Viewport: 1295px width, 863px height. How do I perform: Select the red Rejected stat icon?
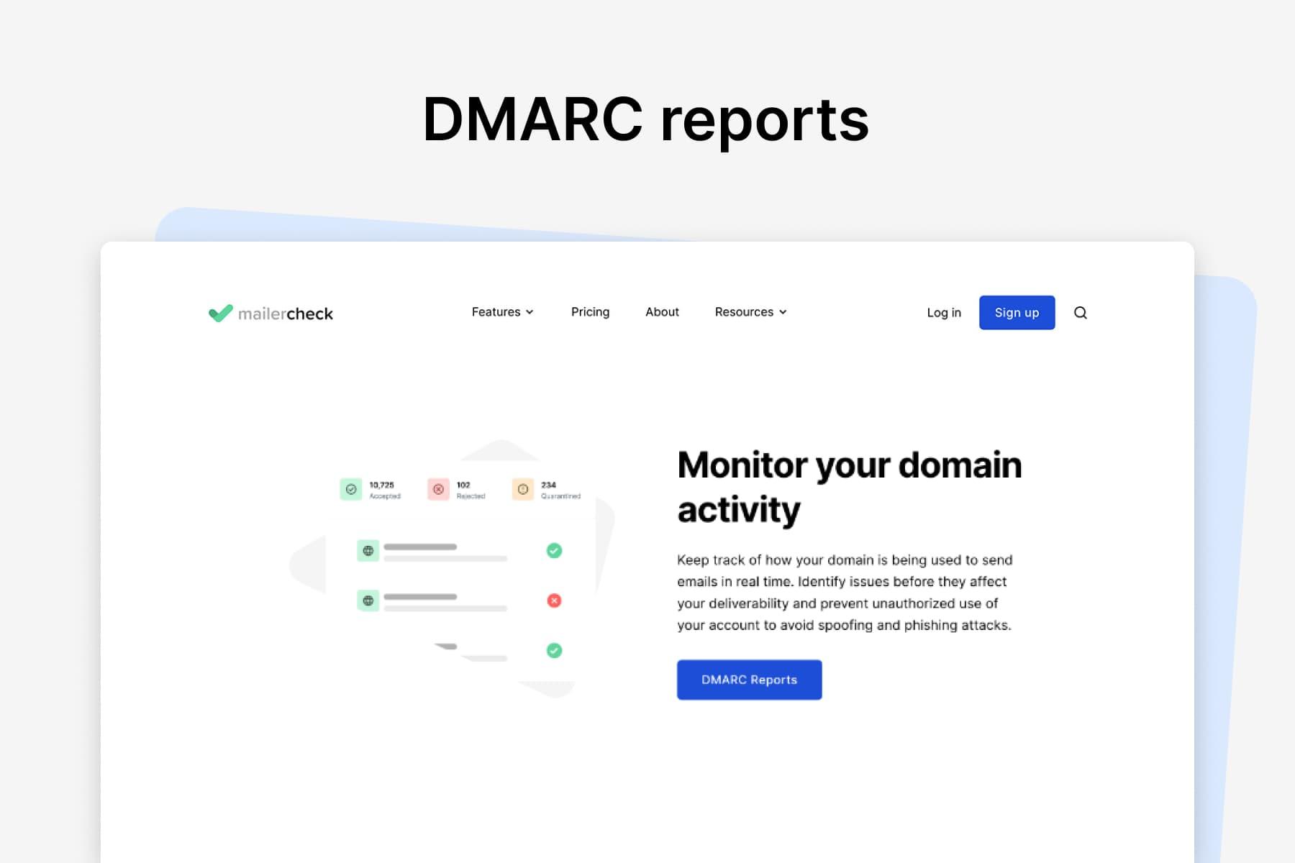point(438,489)
